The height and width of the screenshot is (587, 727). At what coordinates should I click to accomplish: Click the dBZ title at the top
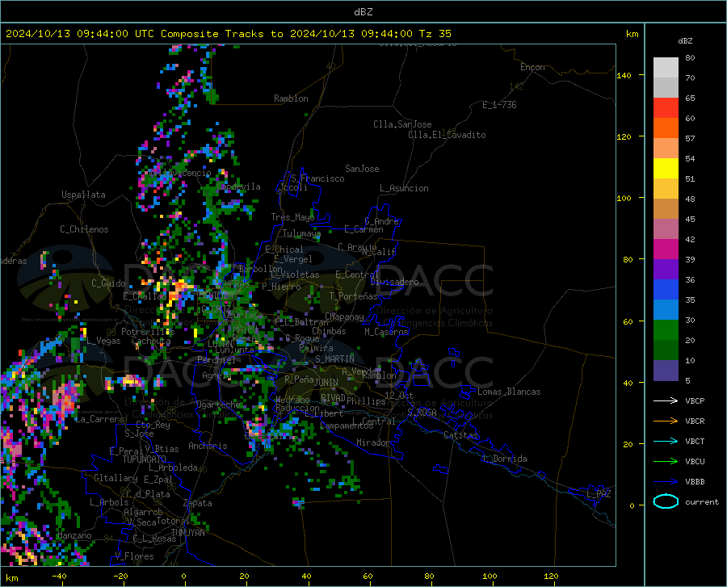point(363,12)
